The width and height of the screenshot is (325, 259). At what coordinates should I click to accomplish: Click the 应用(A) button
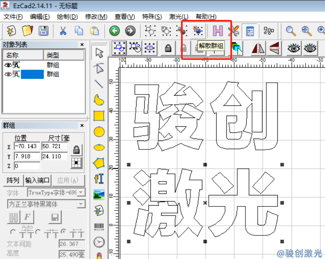click(68, 180)
